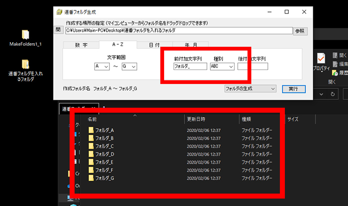The width and height of the screenshot is (348, 206).
Task: Select the フォルダ_E folder icon
Action: (x=91, y=162)
